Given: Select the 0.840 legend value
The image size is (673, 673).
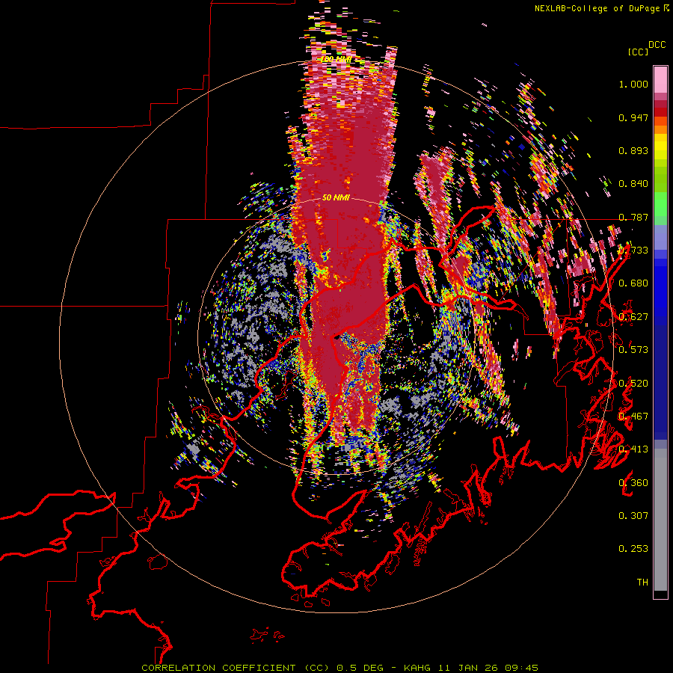Looking at the screenshot, I should (x=633, y=184).
